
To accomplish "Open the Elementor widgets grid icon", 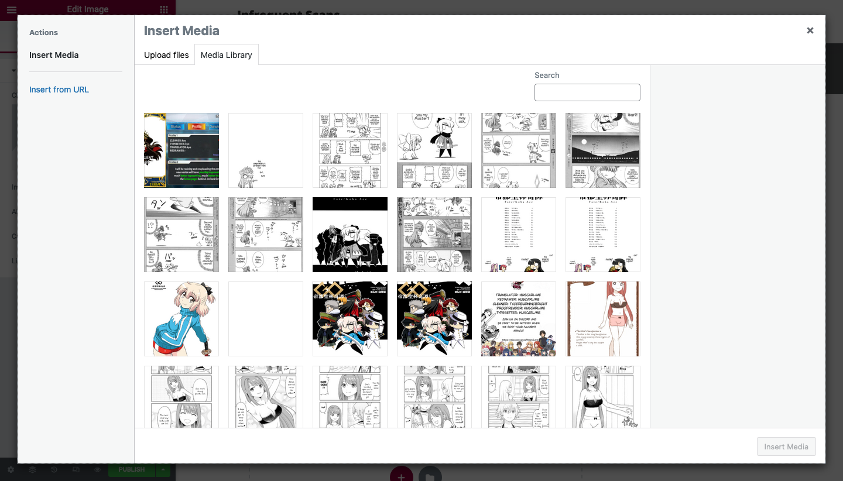I will point(164,9).
